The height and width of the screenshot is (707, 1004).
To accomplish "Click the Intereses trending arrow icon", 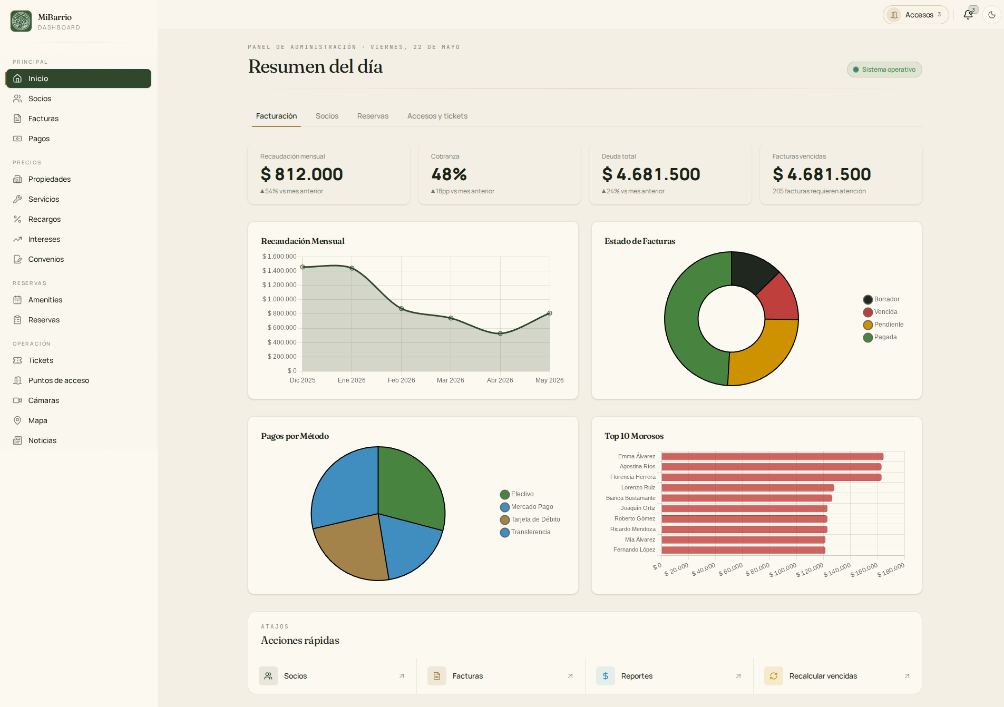I will click(x=17, y=239).
